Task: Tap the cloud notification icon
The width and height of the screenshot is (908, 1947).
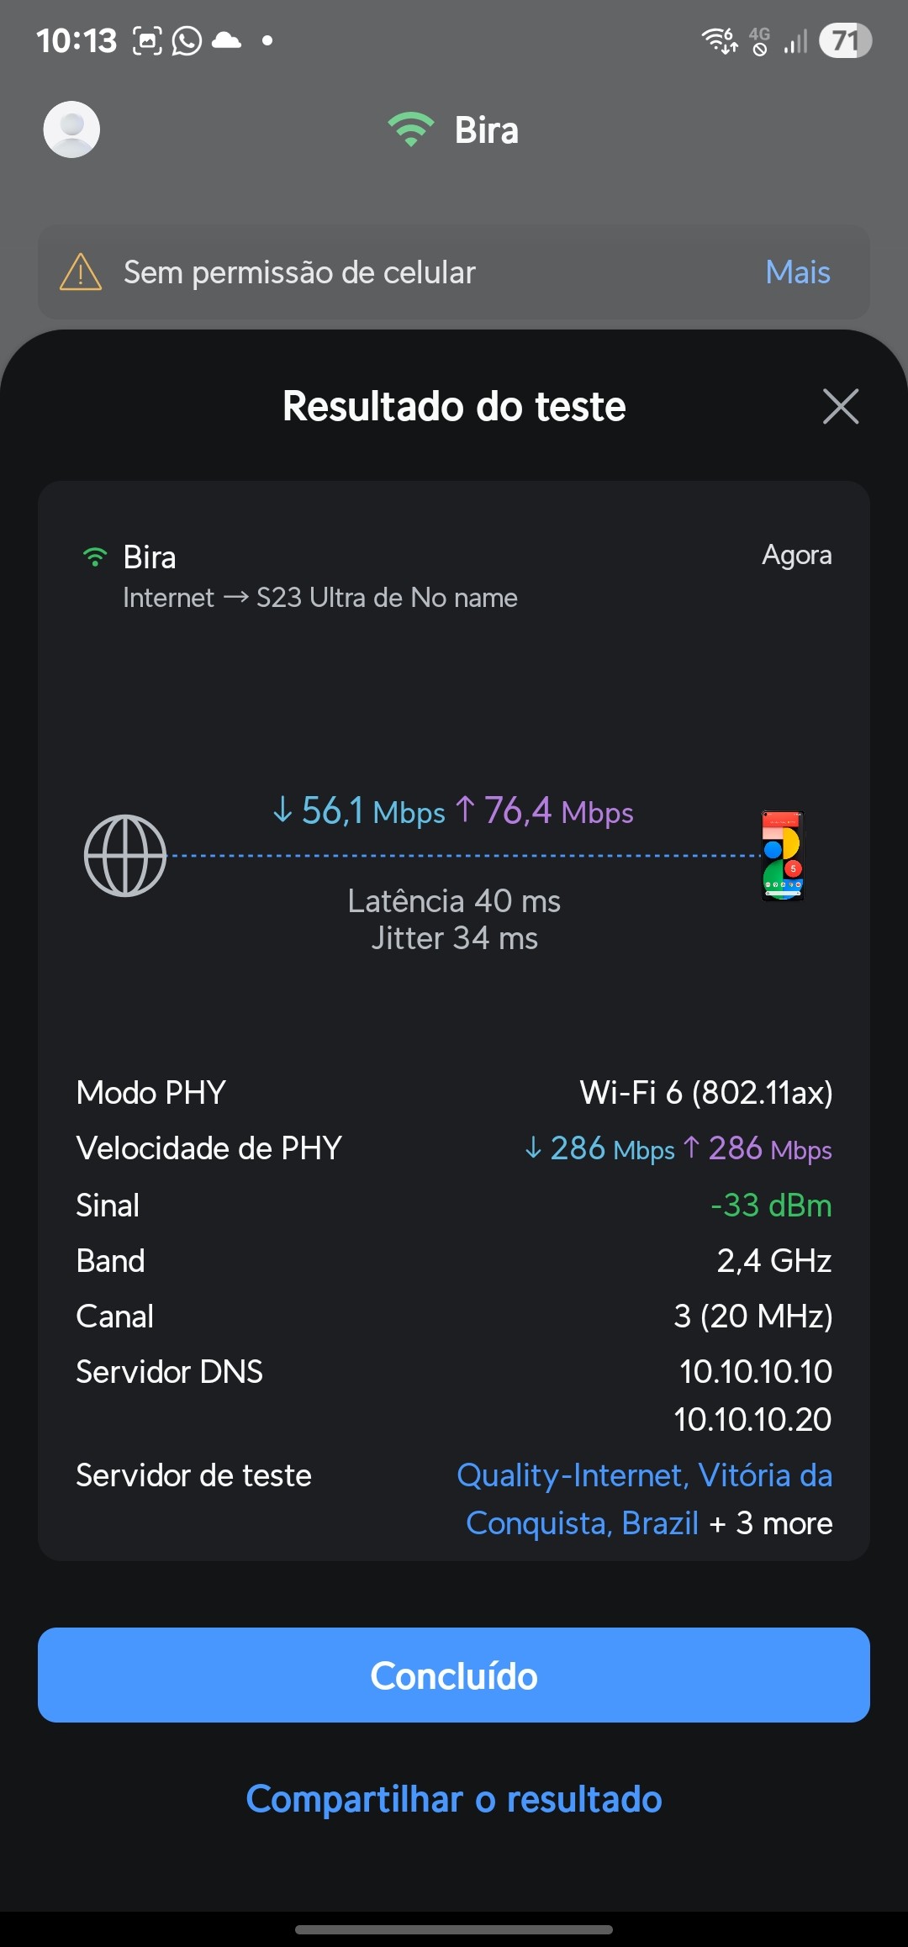Action: point(226,40)
